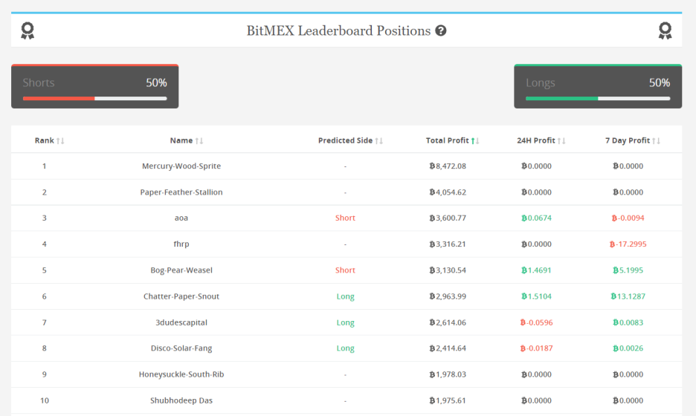Select trader name Bog-Pear-Weasel

181,270
